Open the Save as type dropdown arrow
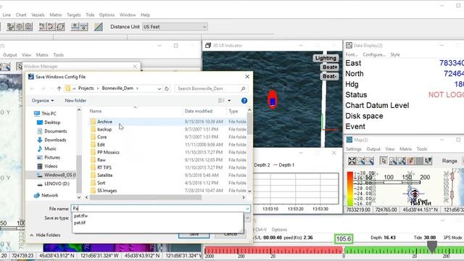The image size is (464, 261). pos(247,218)
